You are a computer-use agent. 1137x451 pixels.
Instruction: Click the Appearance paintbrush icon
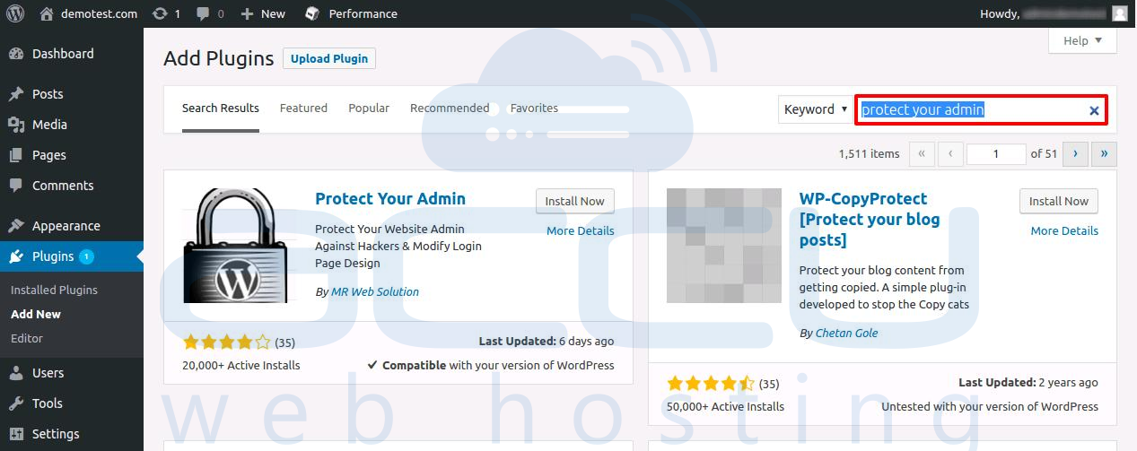click(16, 226)
